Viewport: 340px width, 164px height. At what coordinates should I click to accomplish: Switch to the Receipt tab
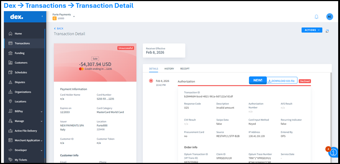point(185,69)
